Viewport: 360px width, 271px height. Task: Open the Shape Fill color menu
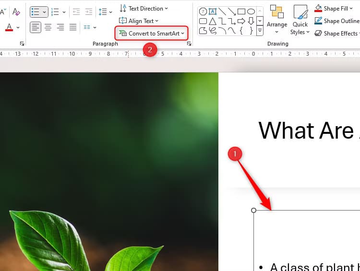coord(334,9)
